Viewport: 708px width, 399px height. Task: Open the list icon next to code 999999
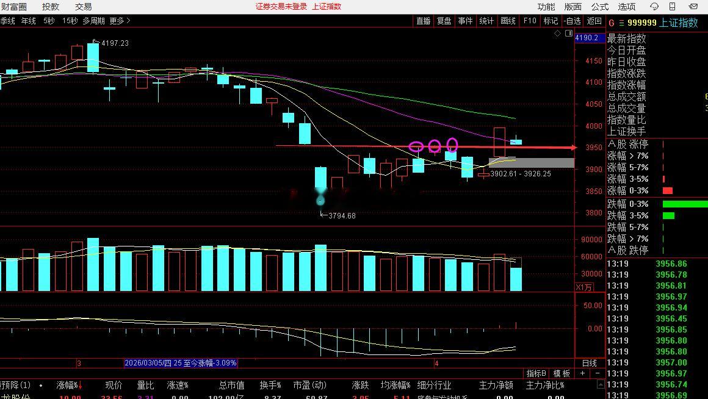(x=621, y=23)
